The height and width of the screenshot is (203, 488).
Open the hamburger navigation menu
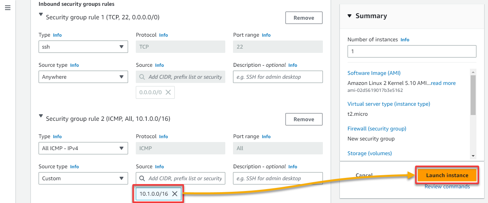click(x=8, y=8)
